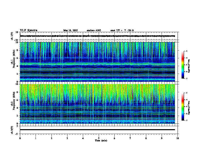Click the "6" kHz tick on ch.2 frequency axis
The height and width of the screenshot is (155, 200).
tap(17, 100)
